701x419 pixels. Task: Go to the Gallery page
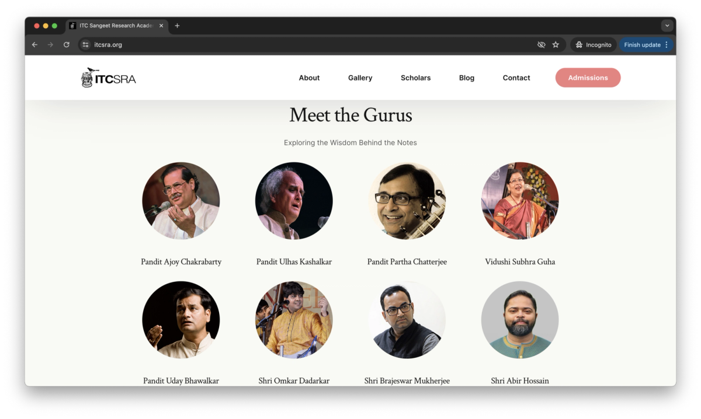point(360,78)
